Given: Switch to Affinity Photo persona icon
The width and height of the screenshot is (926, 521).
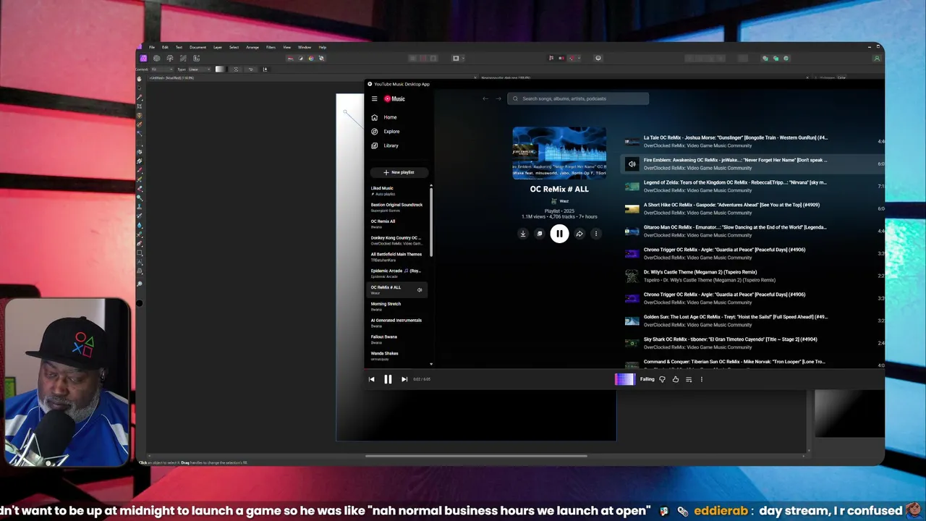Looking at the screenshot, I should pyautogui.click(x=143, y=59).
